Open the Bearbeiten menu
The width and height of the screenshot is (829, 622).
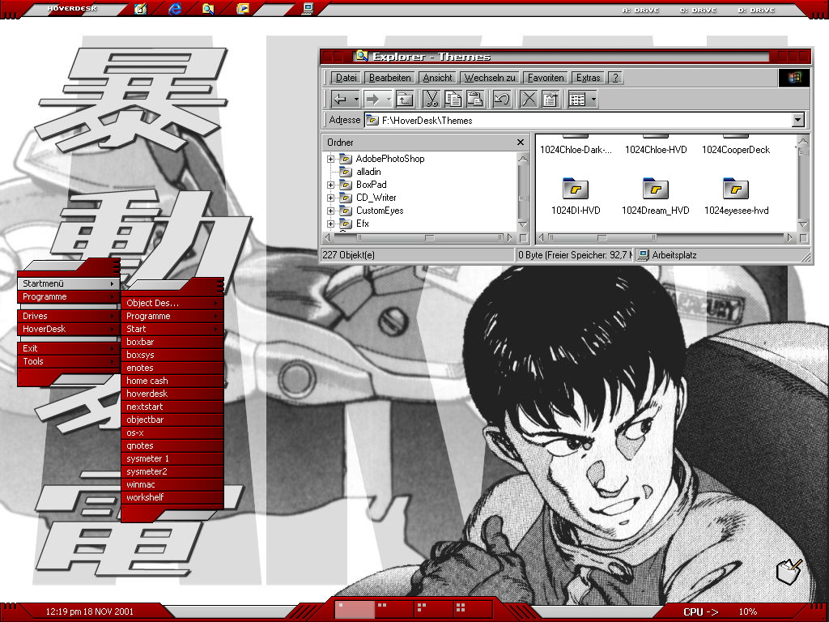click(389, 78)
